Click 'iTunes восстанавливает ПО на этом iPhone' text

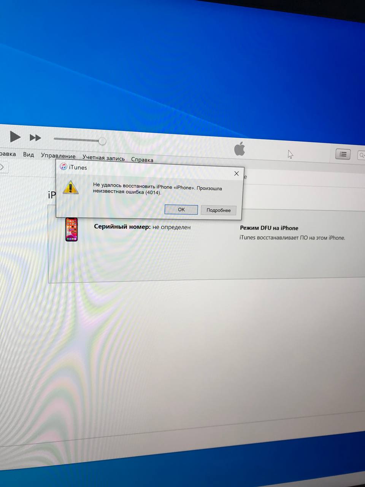coord(292,237)
